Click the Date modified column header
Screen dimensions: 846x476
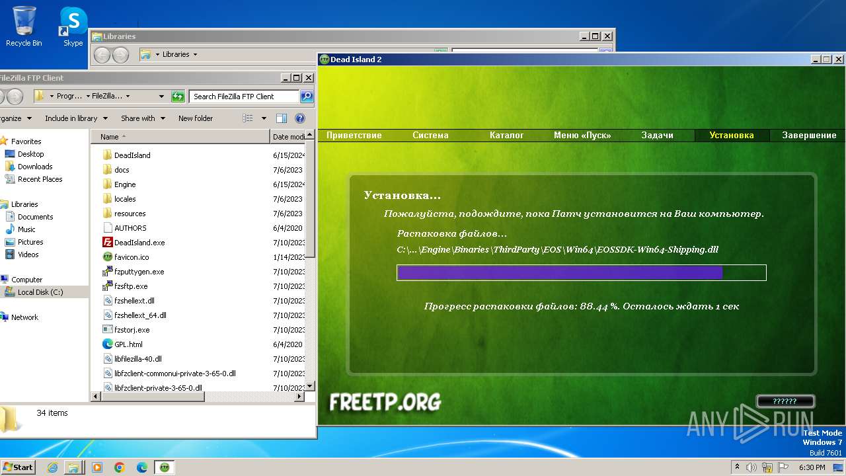click(x=289, y=137)
